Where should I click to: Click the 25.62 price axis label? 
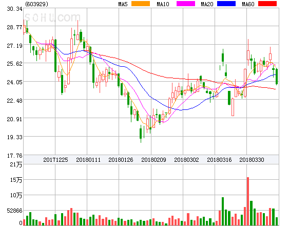[x=14, y=64]
